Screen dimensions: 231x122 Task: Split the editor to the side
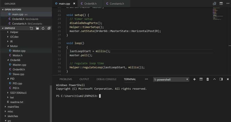click(x=221, y=3)
